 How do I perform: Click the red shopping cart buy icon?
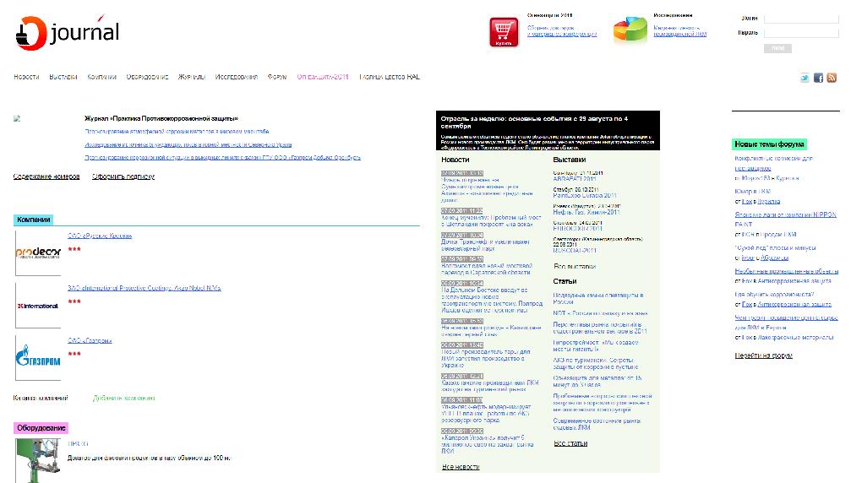tap(504, 32)
